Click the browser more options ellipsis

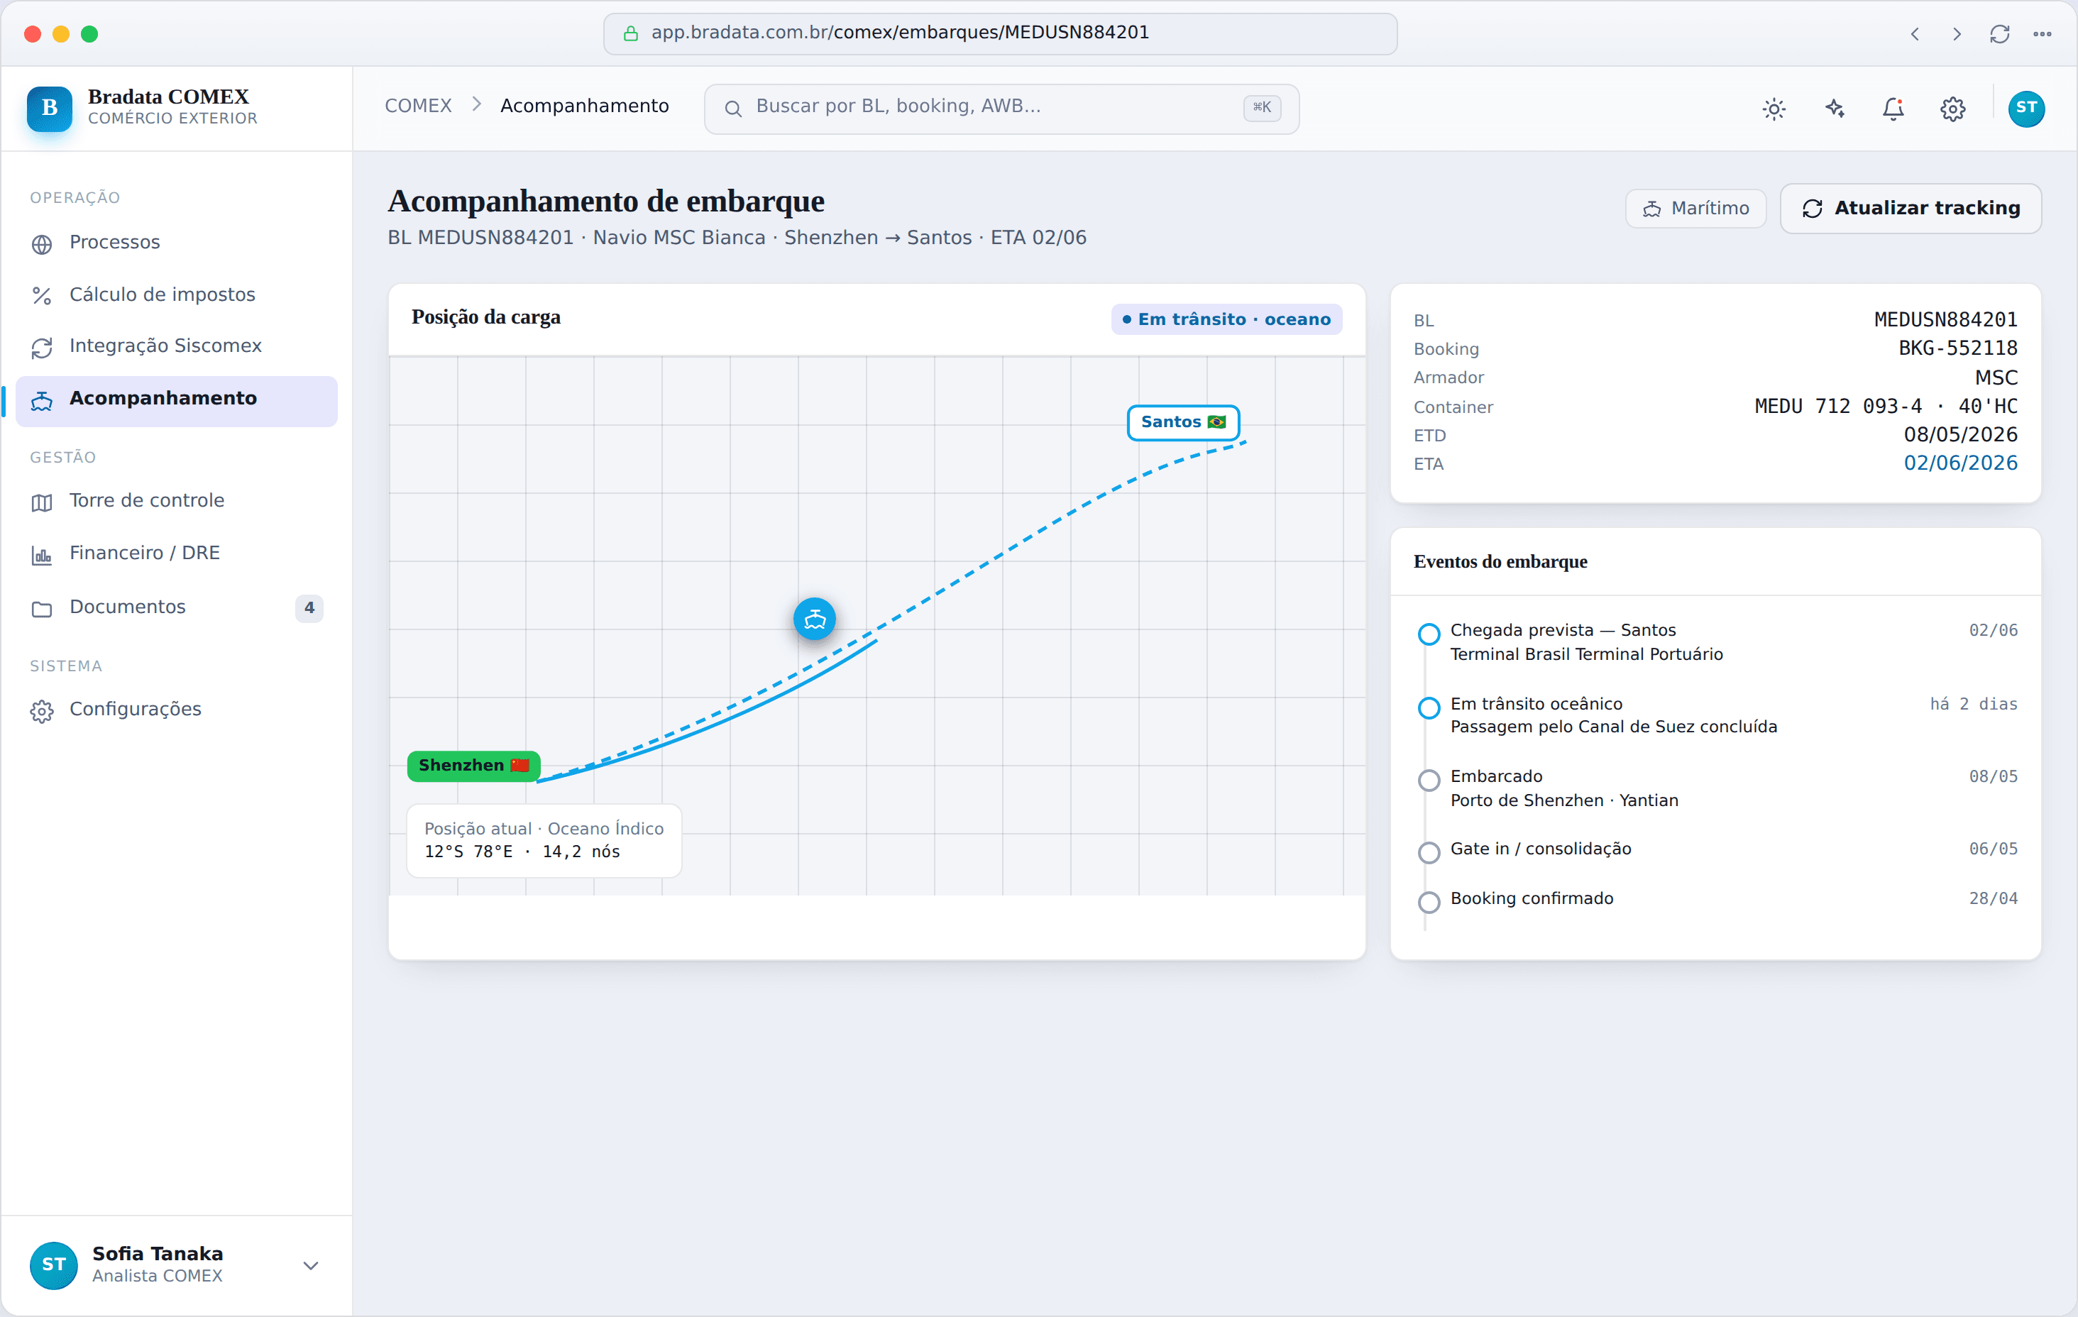[2042, 33]
